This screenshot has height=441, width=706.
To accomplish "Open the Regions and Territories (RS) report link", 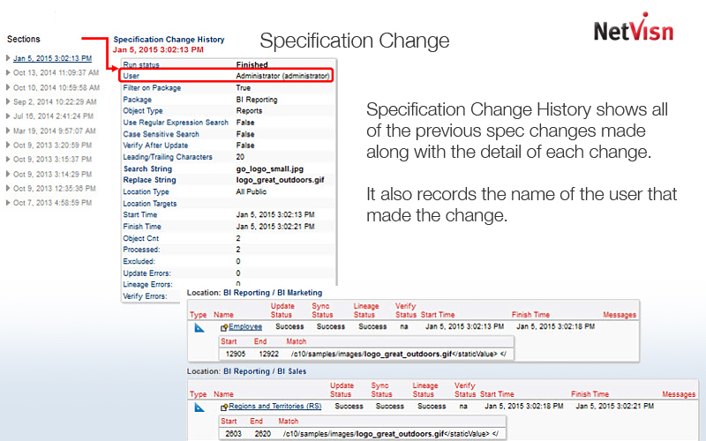I will (x=275, y=406).
